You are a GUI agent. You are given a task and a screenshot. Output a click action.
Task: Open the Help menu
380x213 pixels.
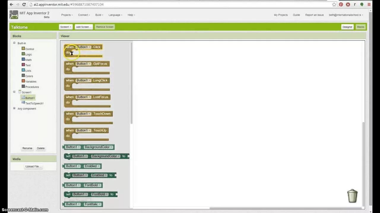tap(131, 15)
